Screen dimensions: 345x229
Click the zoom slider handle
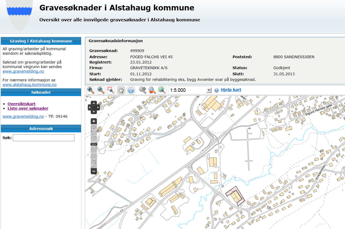(94, 144)
